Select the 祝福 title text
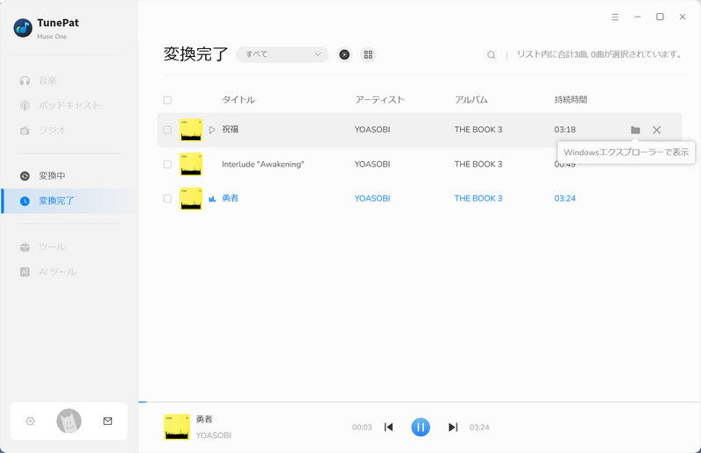 pos(230,129)
